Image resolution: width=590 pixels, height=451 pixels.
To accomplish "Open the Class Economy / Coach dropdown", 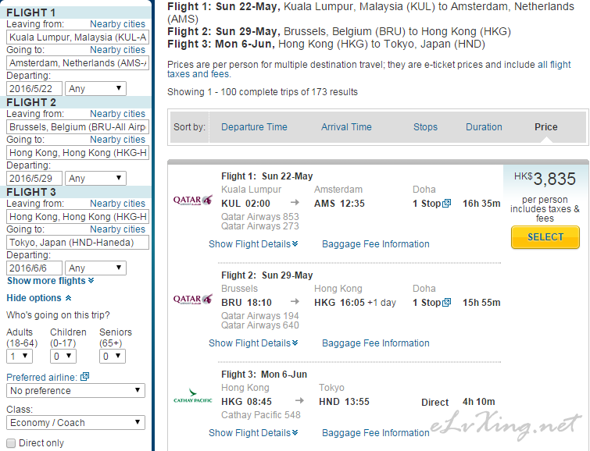I will (76, 422).
